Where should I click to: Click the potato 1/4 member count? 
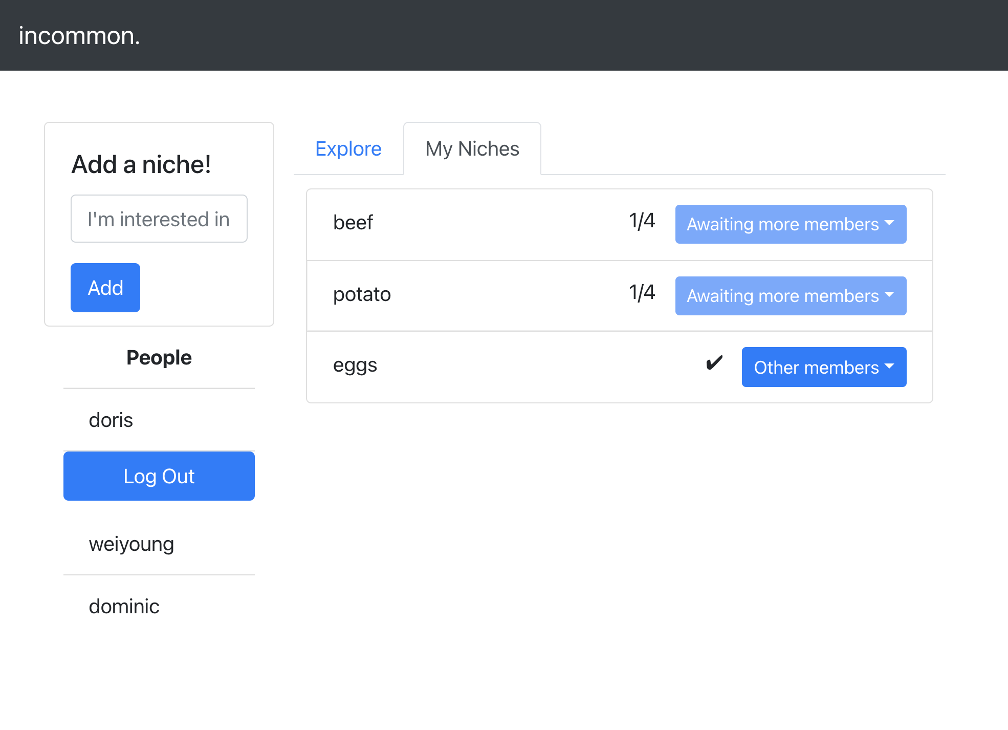[642, 293]
